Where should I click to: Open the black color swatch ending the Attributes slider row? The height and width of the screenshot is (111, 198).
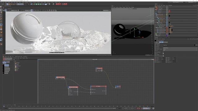[195, 45]
